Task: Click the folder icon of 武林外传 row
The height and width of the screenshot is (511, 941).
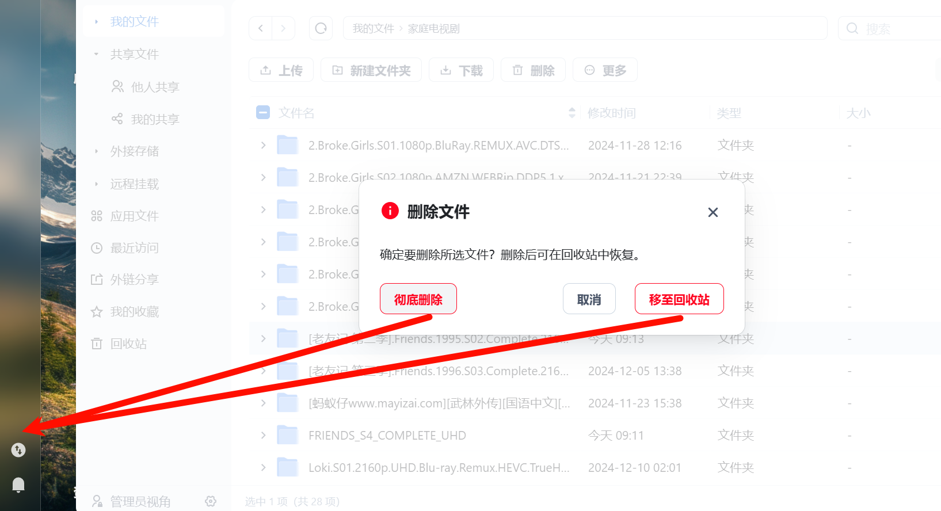Action: 287,403
